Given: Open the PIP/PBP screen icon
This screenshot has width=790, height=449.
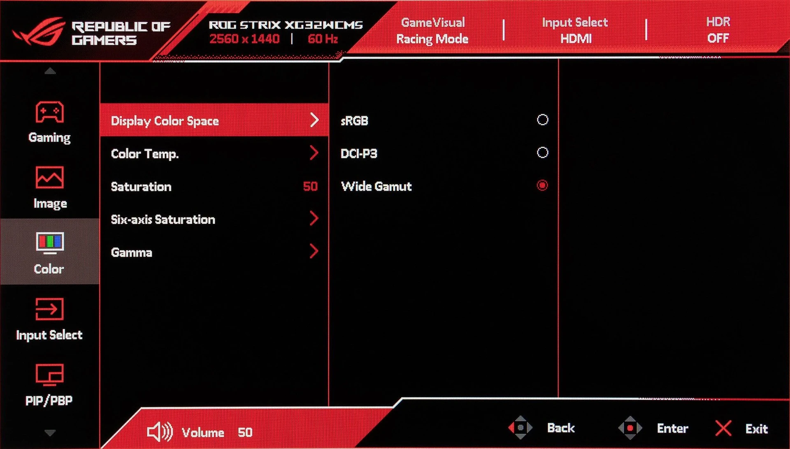Looking at the screenshot, I should coord(50,375).
